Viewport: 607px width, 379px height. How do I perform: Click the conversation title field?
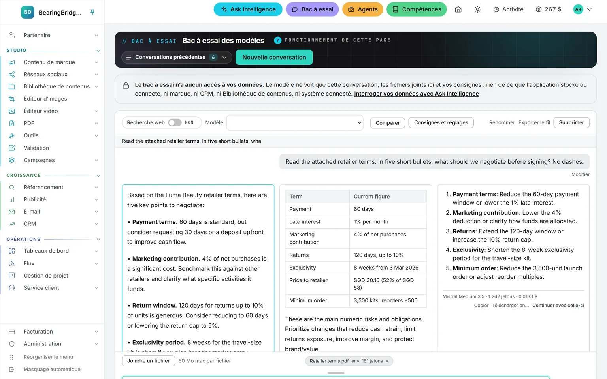[356, 141]
